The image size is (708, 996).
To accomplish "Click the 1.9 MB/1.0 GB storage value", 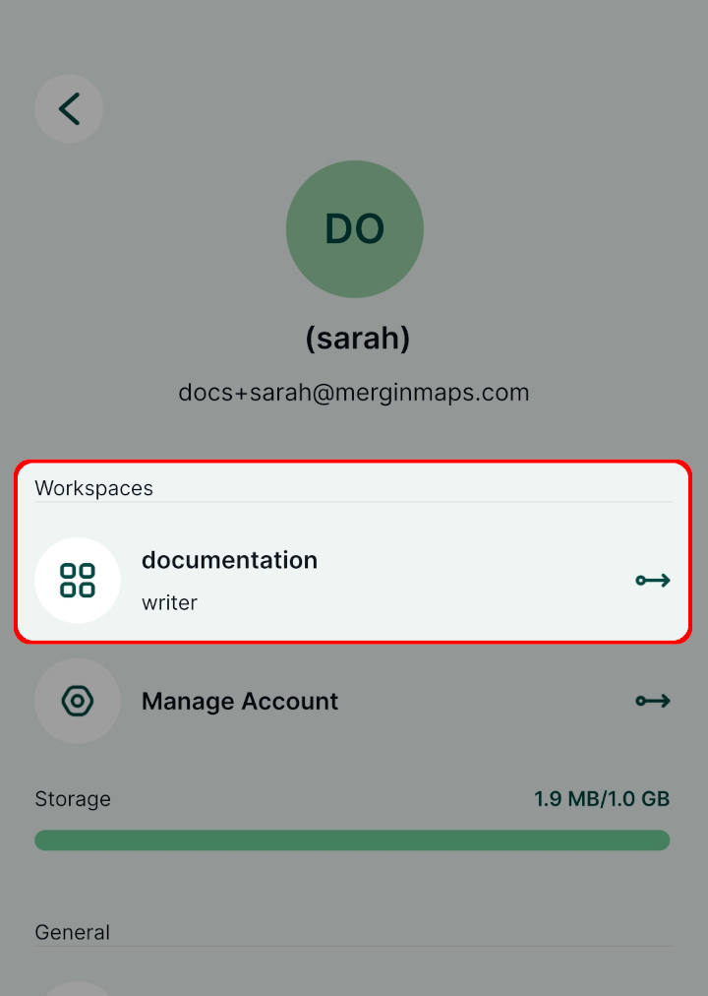I will tap(602, 798).
